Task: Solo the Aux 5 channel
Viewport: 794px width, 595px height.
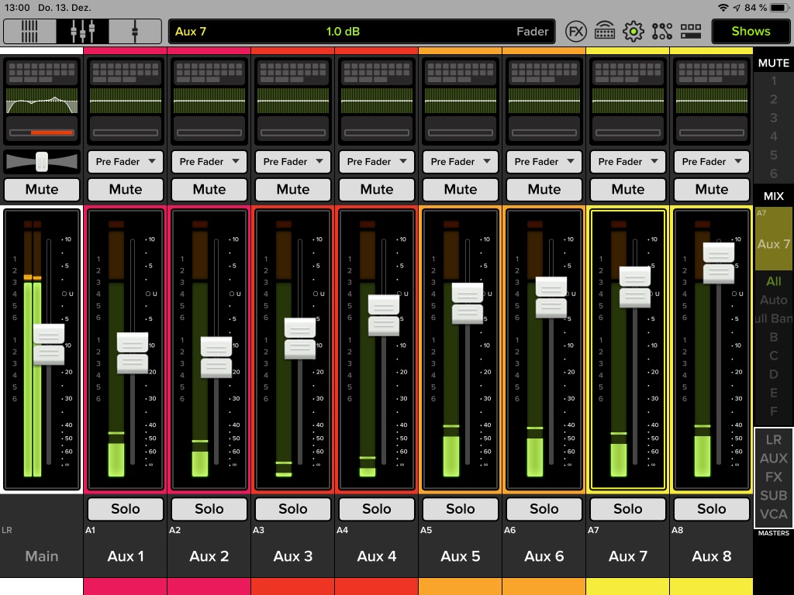Action: coord(460,509)
